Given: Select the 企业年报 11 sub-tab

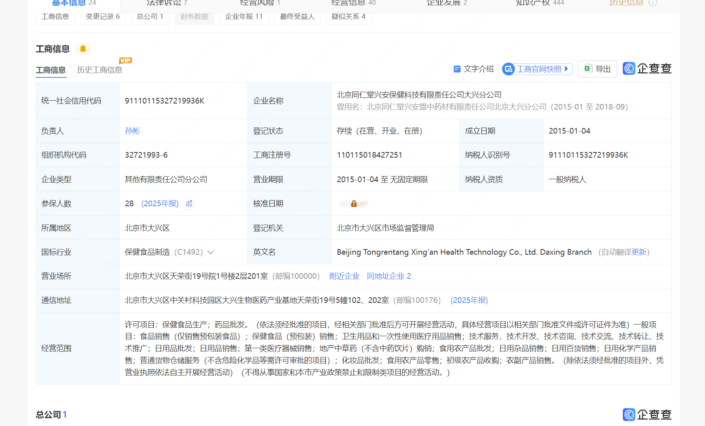Looking at the screenshot, I should pos(244,17).
